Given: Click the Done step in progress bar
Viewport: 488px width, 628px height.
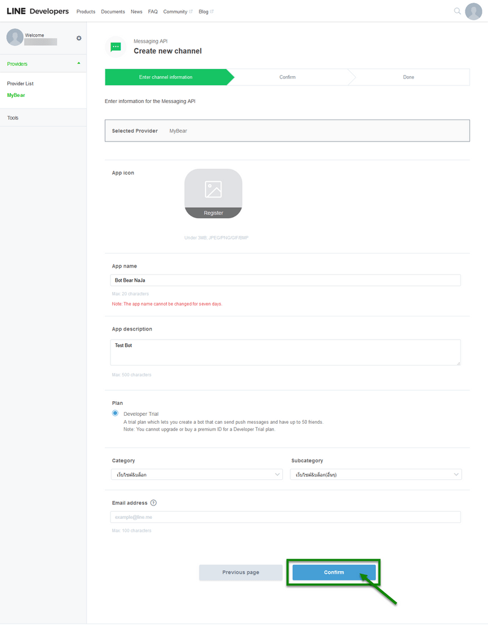Looking at the screenshot, I should point(409,77).
